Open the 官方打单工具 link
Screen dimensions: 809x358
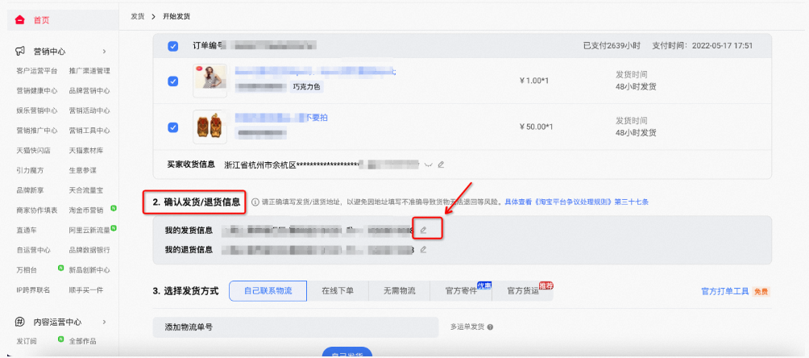point(725,291)
